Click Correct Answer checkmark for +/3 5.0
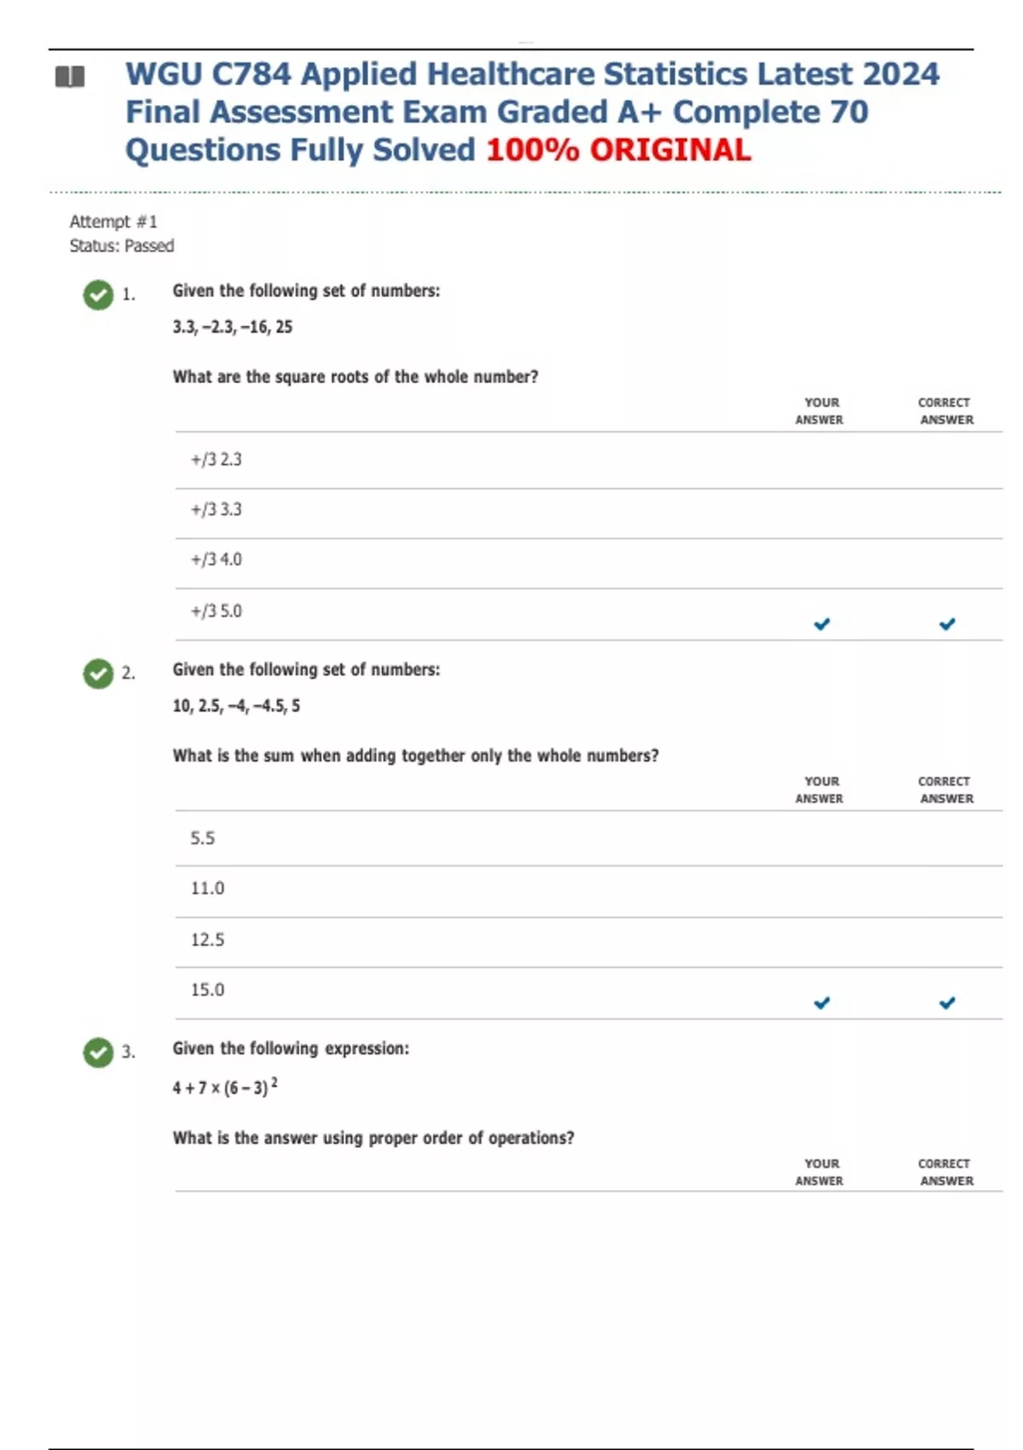The image size is (1023, 1450). [947, 624]
